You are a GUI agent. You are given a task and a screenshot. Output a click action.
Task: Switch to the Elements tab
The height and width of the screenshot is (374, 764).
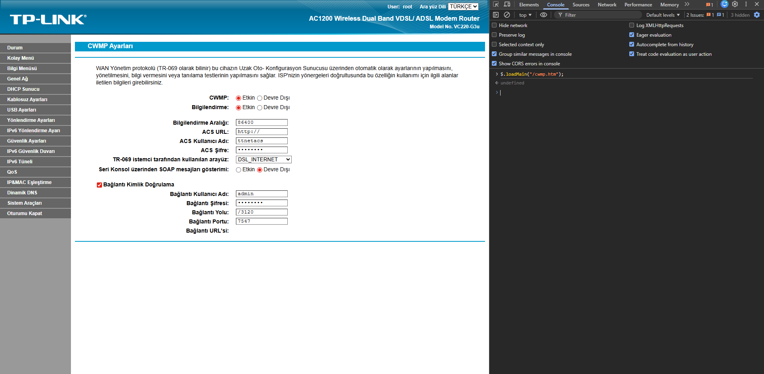pos(529,5)
